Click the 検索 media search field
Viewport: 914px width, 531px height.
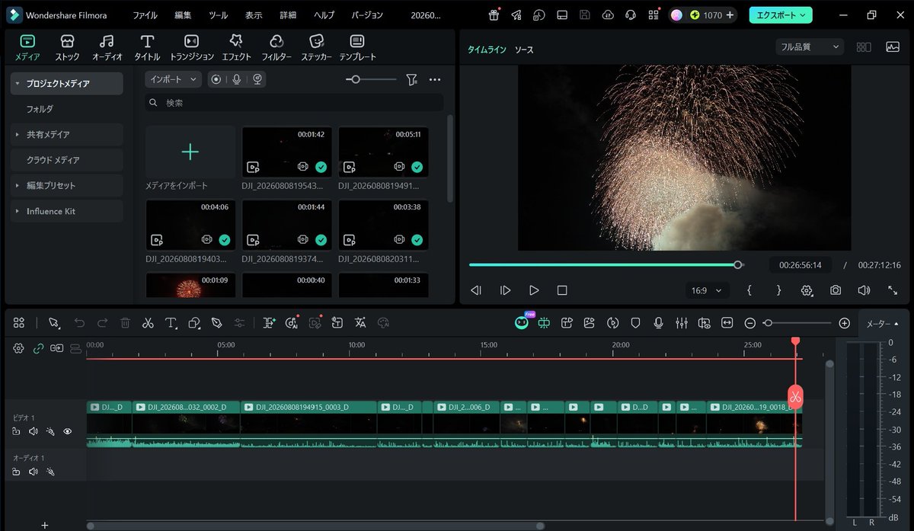pos(294,102)
